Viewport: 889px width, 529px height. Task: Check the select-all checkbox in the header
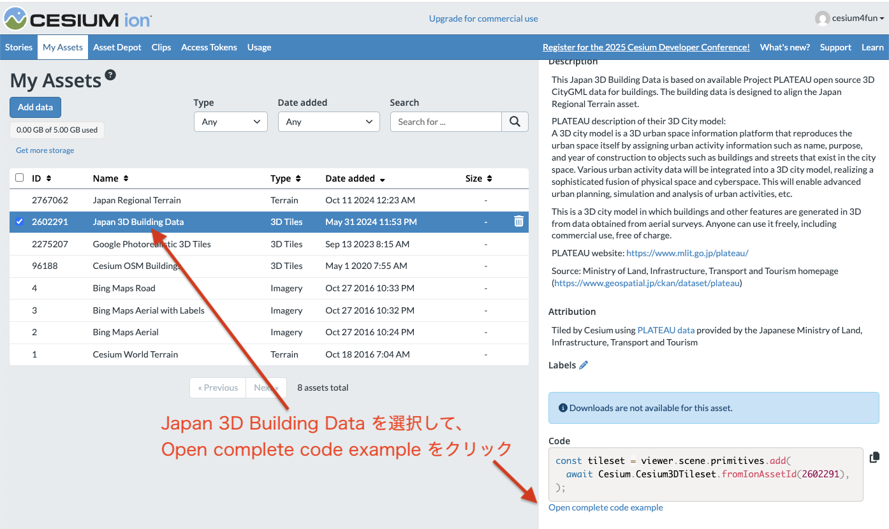click(x=18, y=178)
